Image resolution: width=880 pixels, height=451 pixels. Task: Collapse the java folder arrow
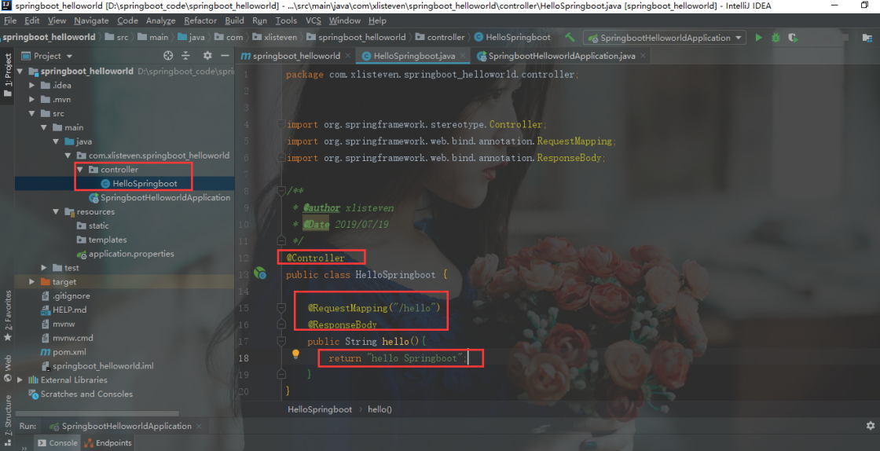[x=56, y=141]
